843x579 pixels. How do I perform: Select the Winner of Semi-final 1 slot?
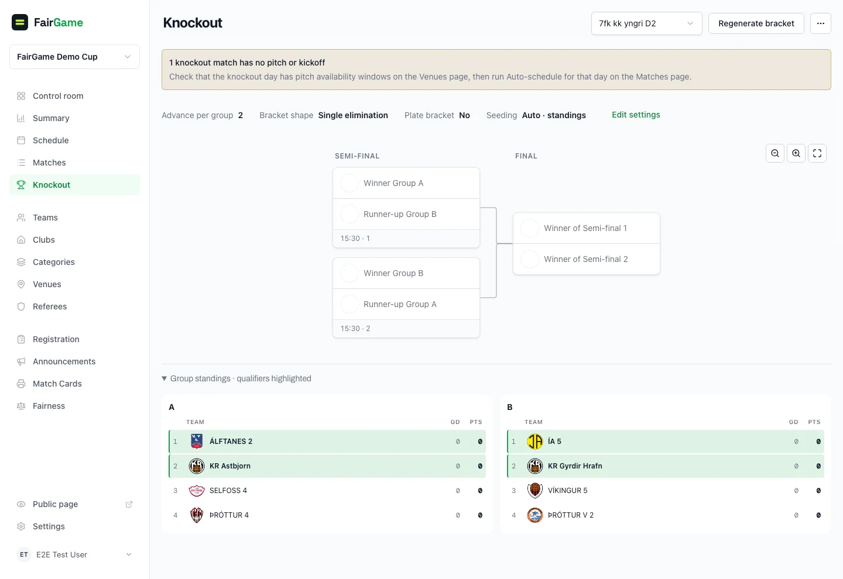point(587,228)
